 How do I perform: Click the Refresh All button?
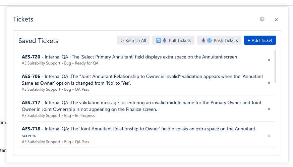(133, 40)
